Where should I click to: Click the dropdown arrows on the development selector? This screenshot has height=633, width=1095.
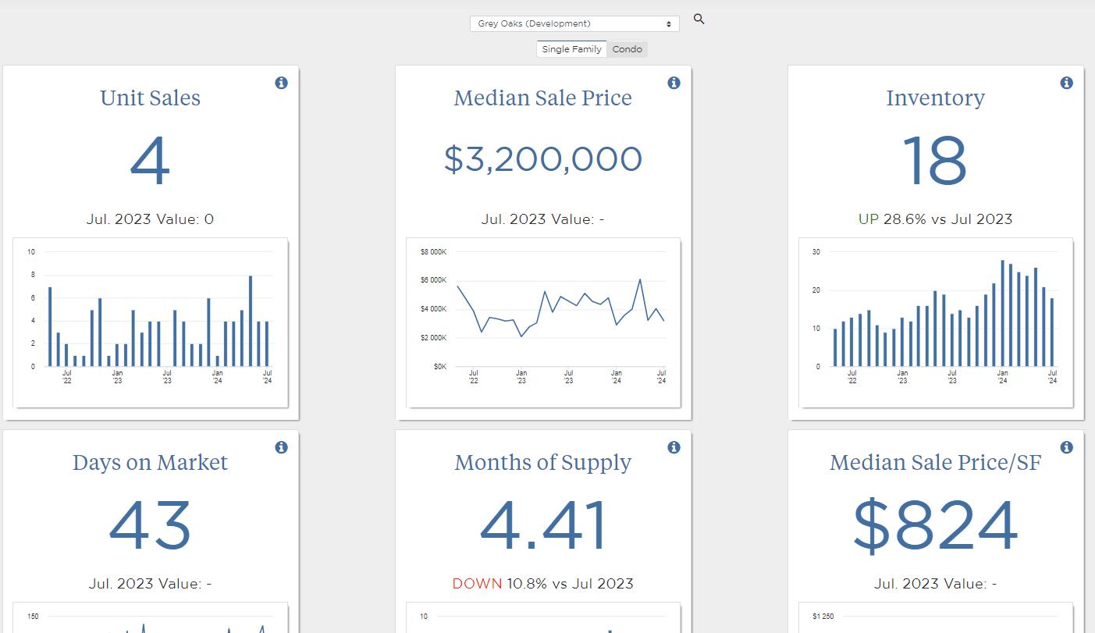(669, 24)
